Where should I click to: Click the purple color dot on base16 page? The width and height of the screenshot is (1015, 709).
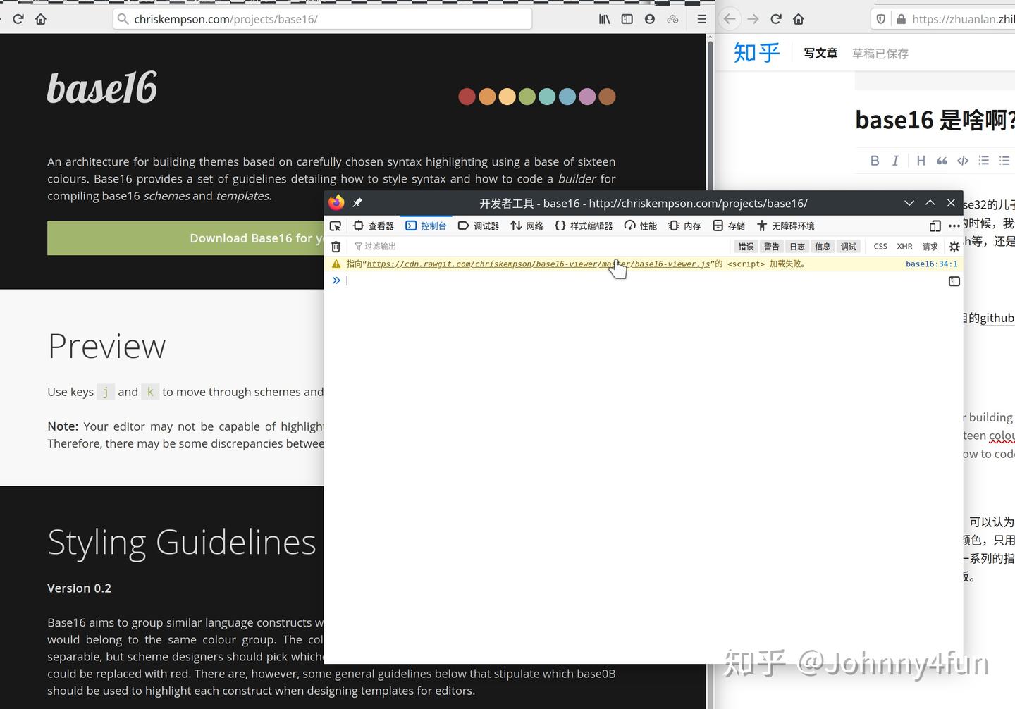tap(587, 97)
